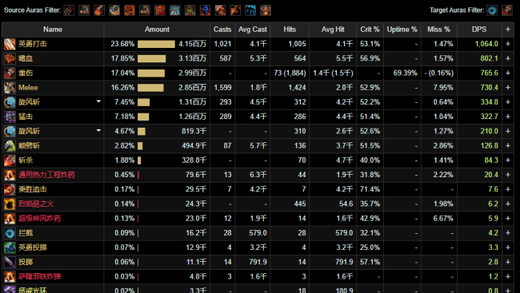520x293 pixels.
Task: Click the icon of the 7.45% 旋风斩 row
Action: coord(10,102)
